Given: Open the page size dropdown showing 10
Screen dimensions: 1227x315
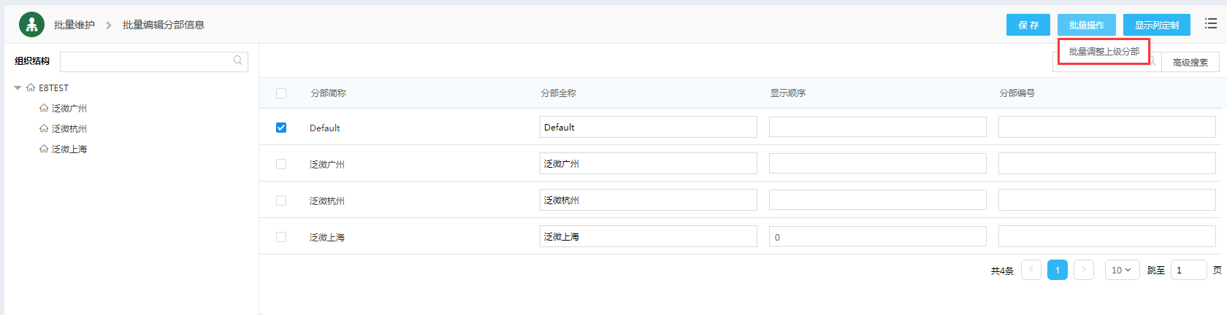Looking at the screenshot, I should pyautogui.click(x=1122, y=270).
